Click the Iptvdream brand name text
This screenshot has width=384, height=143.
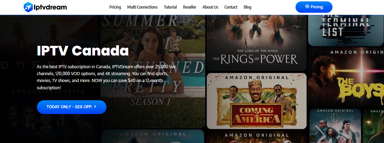pyautogui.click(x=50, y=7)
